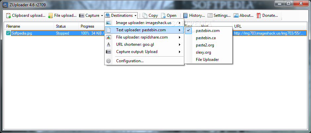This screenshot has height=133, width=311.
Task: Sort by Progress column header
Action: coord(91,26)
